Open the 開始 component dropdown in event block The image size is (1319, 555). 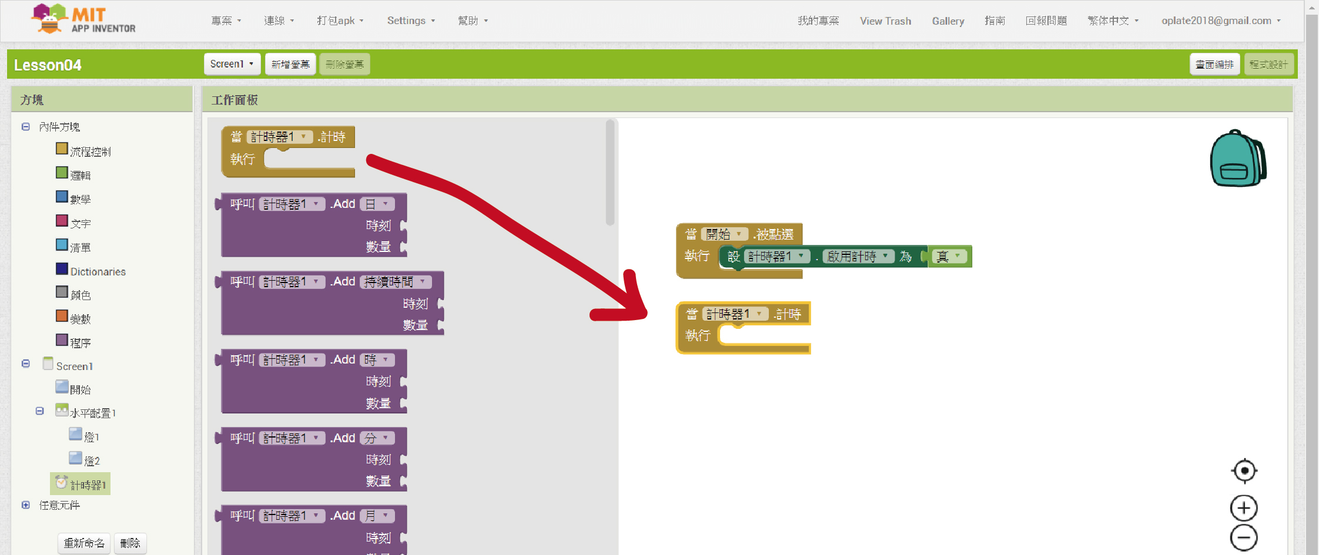pyautogui.click(x=725, y=234)
